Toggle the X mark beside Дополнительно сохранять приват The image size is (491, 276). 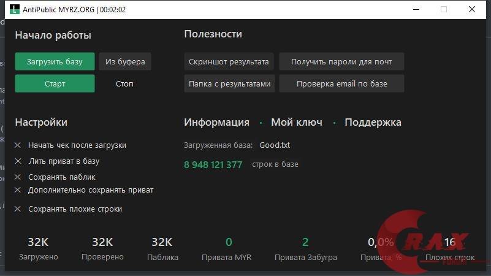18,190
